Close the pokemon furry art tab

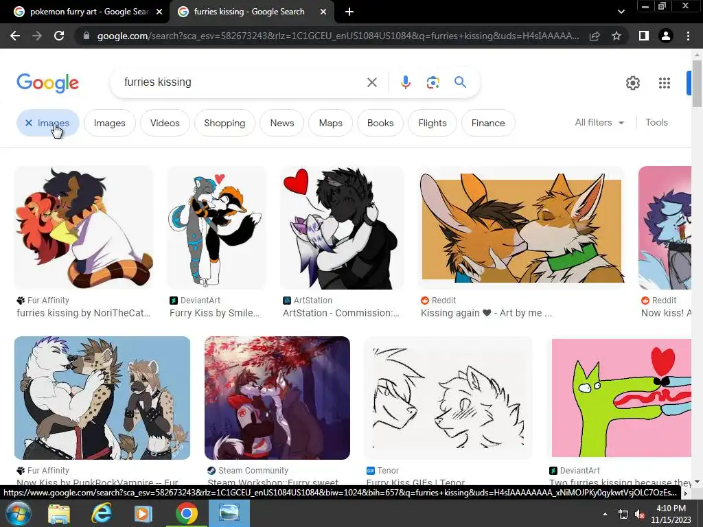[159, 12]
